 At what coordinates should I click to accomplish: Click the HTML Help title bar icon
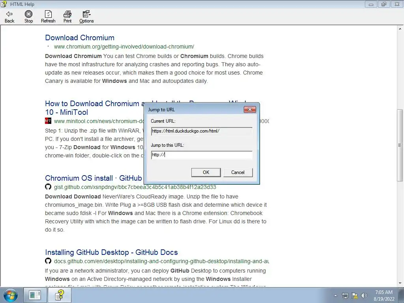[4, 4]
